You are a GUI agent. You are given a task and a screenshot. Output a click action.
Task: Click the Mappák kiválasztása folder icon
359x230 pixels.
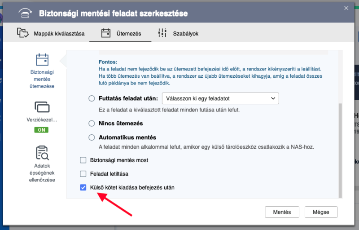pos(23,33)
